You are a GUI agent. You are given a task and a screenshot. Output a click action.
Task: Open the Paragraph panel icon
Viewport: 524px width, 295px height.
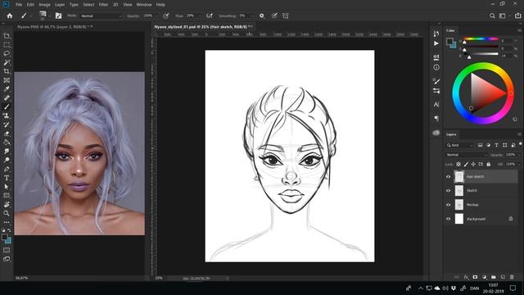(436, 118)
